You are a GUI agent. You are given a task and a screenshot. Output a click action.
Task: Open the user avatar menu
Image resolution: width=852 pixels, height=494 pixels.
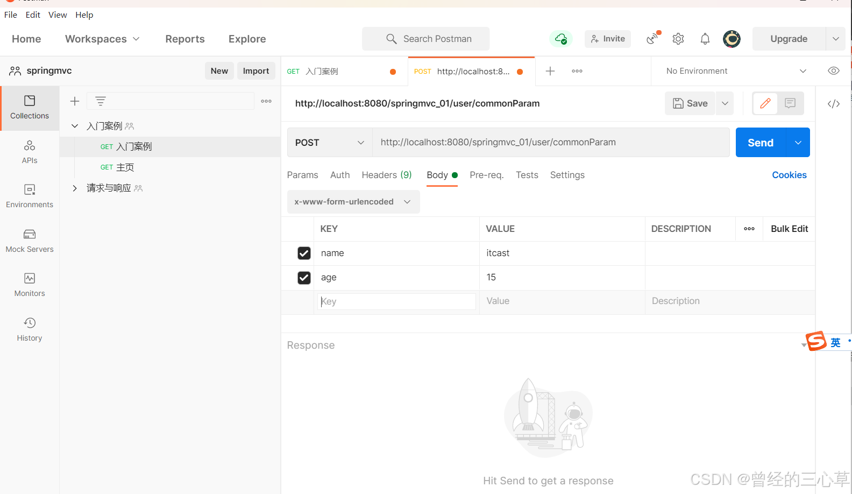pos(732,39)
